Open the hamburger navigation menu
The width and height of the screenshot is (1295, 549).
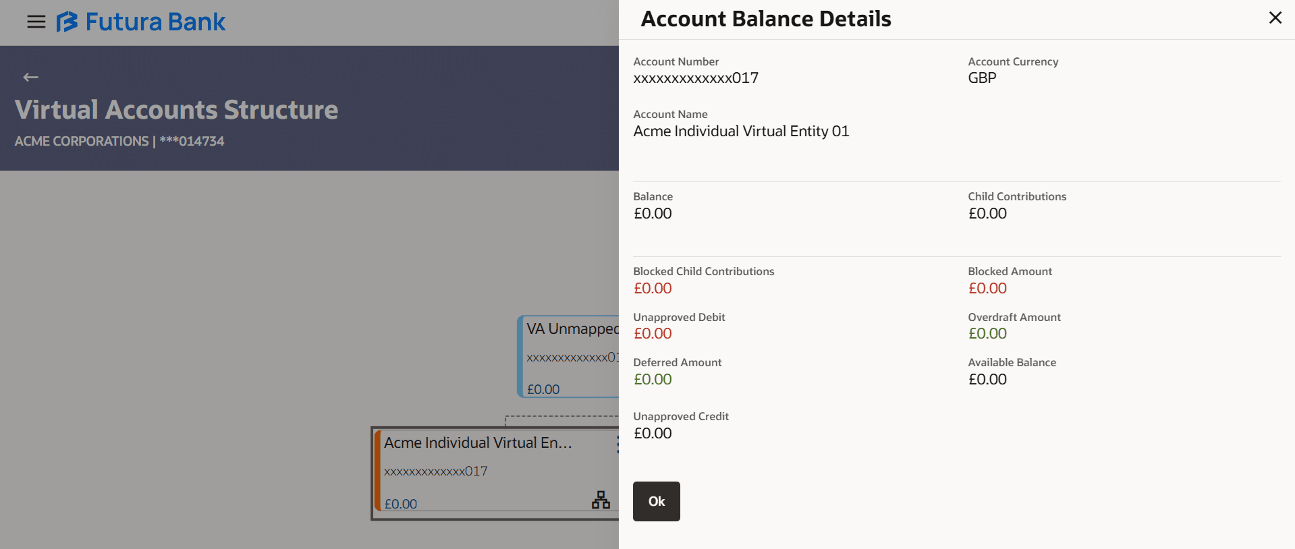tap(36, 22)
